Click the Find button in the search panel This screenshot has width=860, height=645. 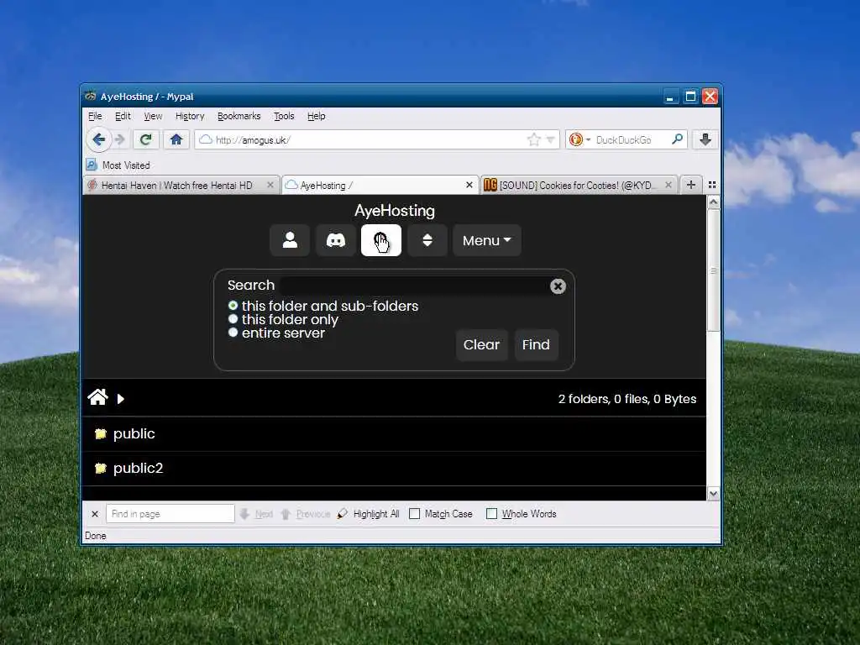point(536,344)
